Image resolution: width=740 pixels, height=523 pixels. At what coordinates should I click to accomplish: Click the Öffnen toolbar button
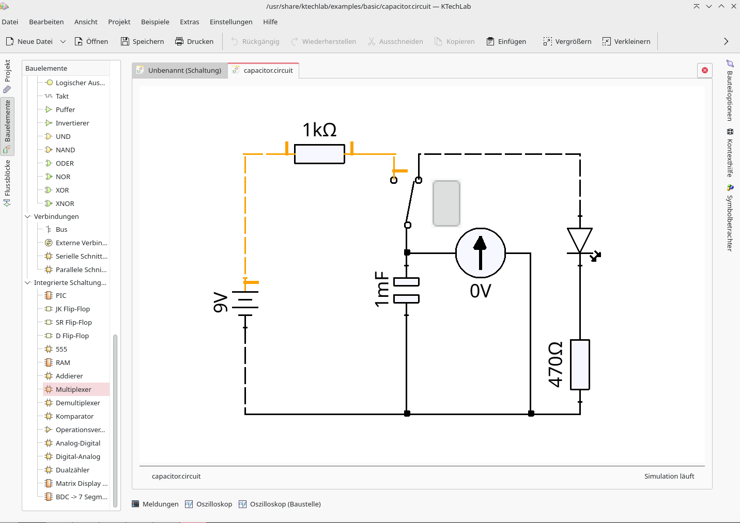click(91, 41)
